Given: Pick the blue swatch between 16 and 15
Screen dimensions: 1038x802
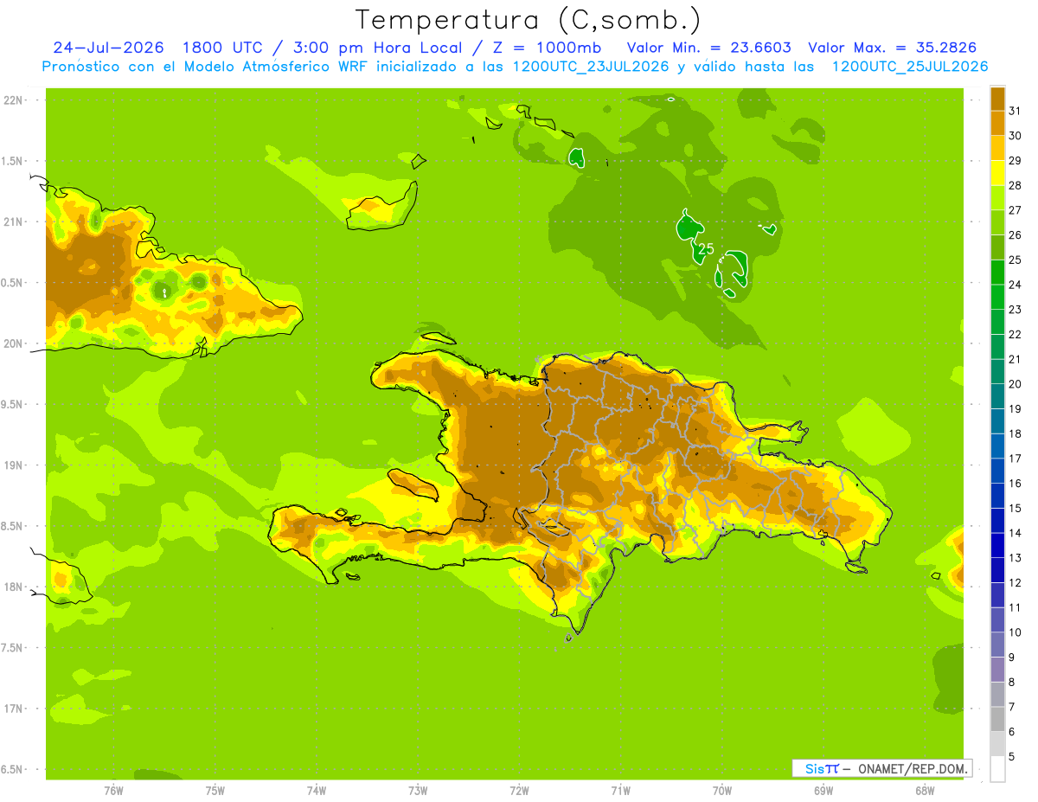Looking at the screenshot, I should click(x=997, y=496).
